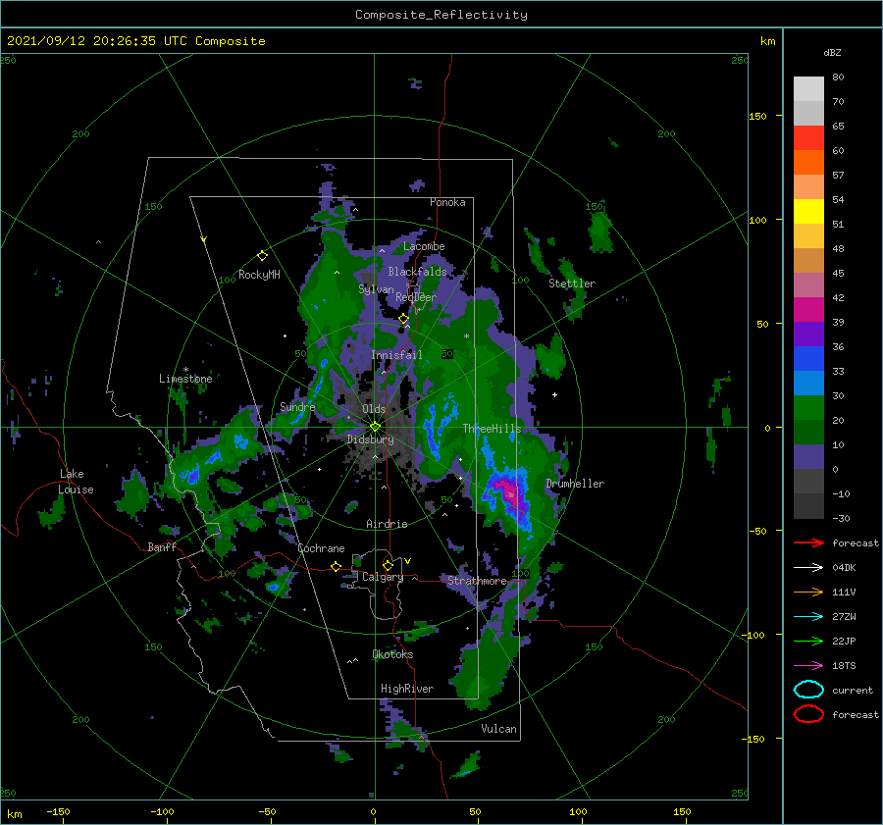Image resolution: width=883 pixels, height=825 pixels.
Task: Click the yellow swatch between 54 and 51
Action: 808,212
